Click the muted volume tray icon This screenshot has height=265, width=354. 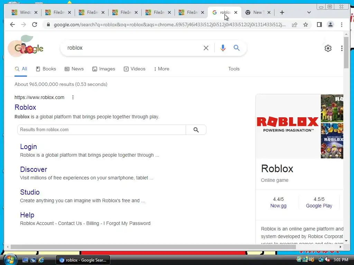[327, 259]
